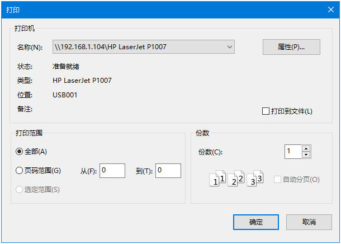Click the 打印 title bar text
Screen dimensions: 341x244
[x=12, y=8]
